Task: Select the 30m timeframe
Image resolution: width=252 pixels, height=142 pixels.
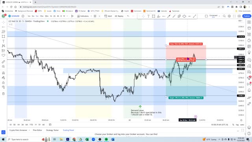Action: click(46, 16)
